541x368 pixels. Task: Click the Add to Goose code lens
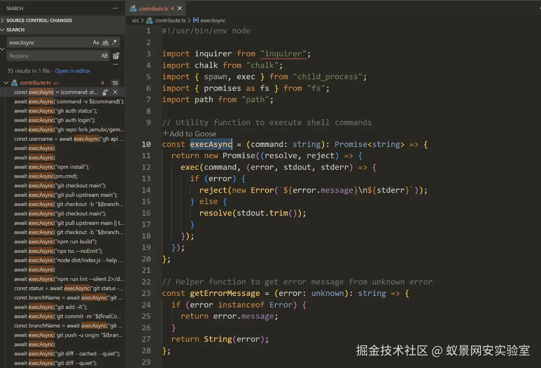[x=189, y=134]
